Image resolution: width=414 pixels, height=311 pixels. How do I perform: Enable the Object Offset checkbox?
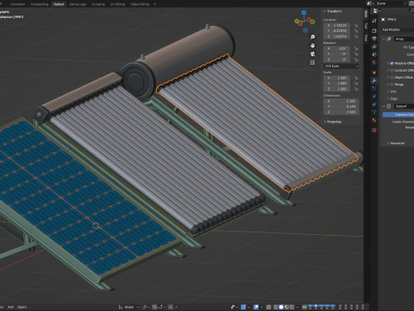pos(392,78)
